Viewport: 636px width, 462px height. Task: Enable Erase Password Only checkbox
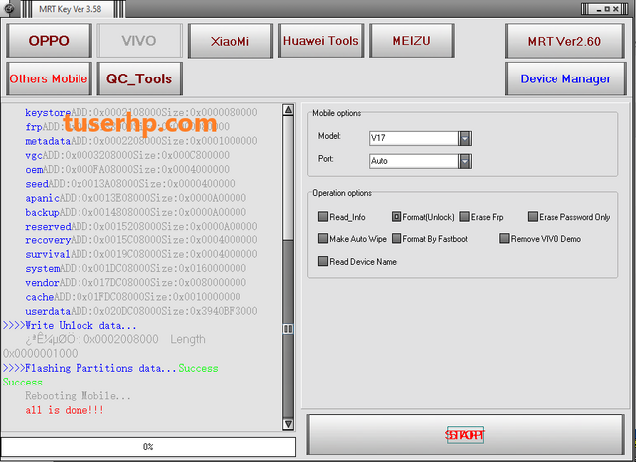tap(533, 217)
